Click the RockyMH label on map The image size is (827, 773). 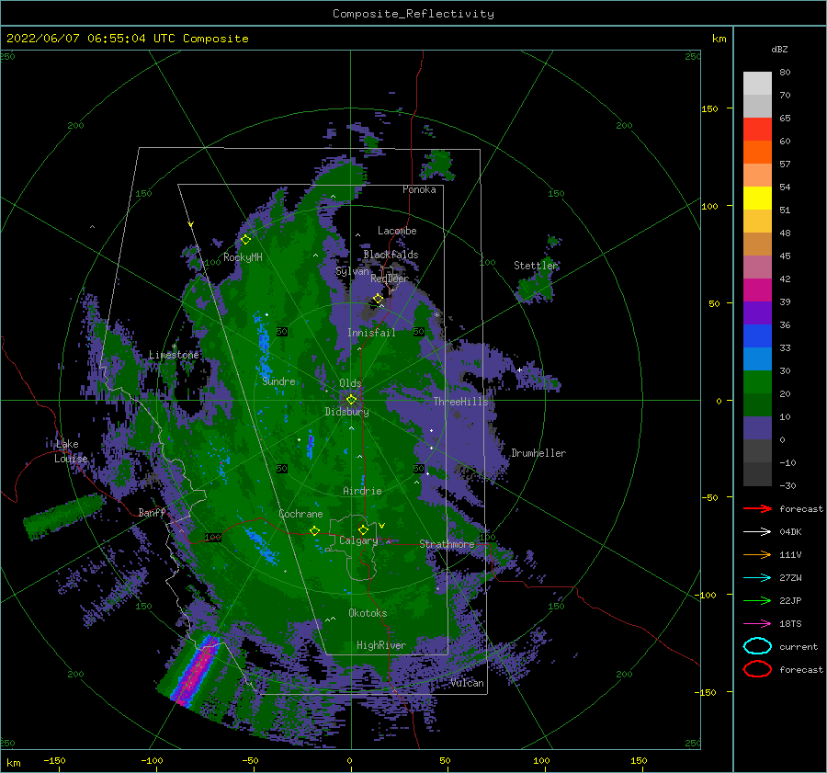point(242,257)
